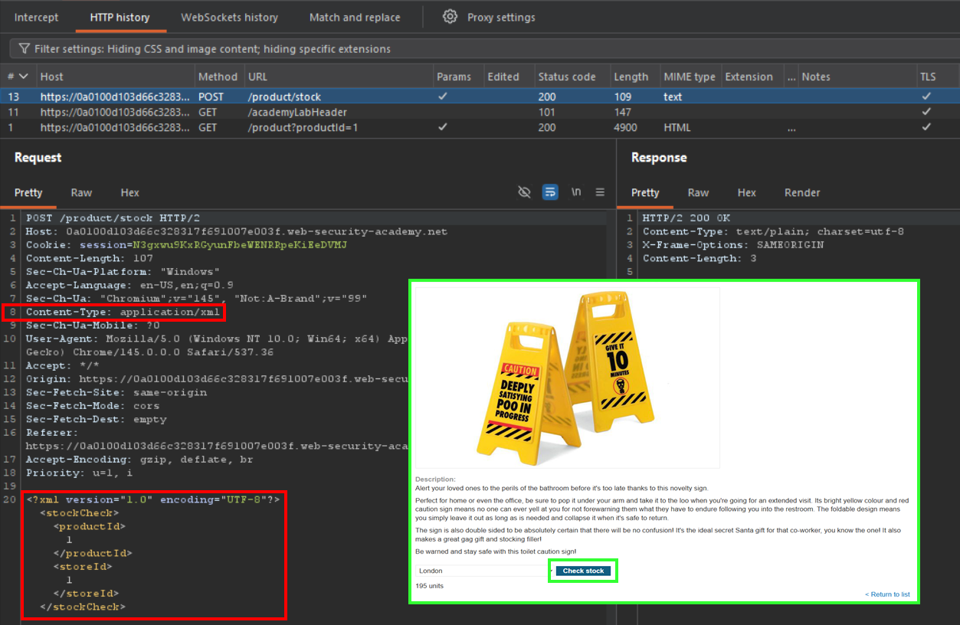
Task: Open Proxy settings via the gear icon
Action: 451,17
